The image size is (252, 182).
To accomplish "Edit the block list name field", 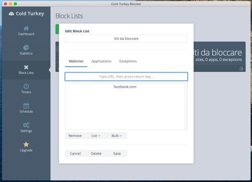I will [126, 38].
